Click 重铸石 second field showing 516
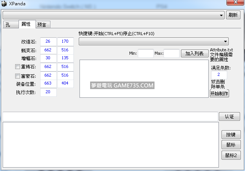The width and height of the screenshot is (245, 171). click(x=65, y=67)
